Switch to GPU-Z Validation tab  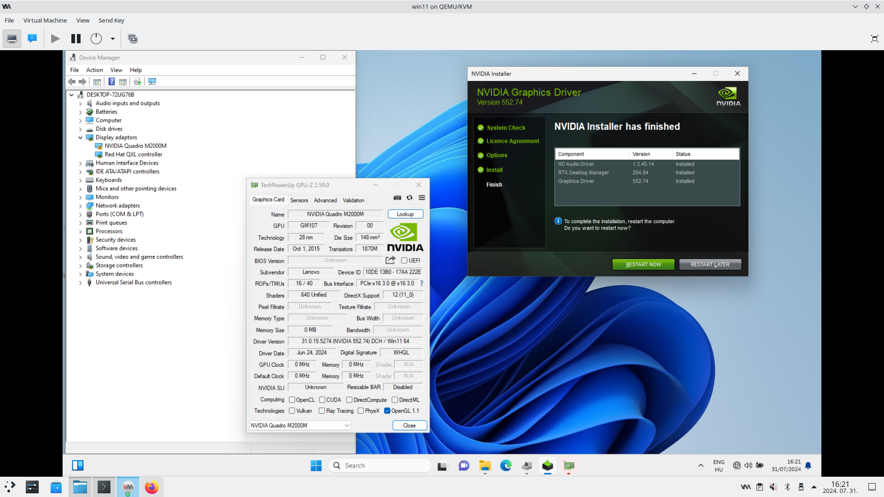tap(353, 200)
